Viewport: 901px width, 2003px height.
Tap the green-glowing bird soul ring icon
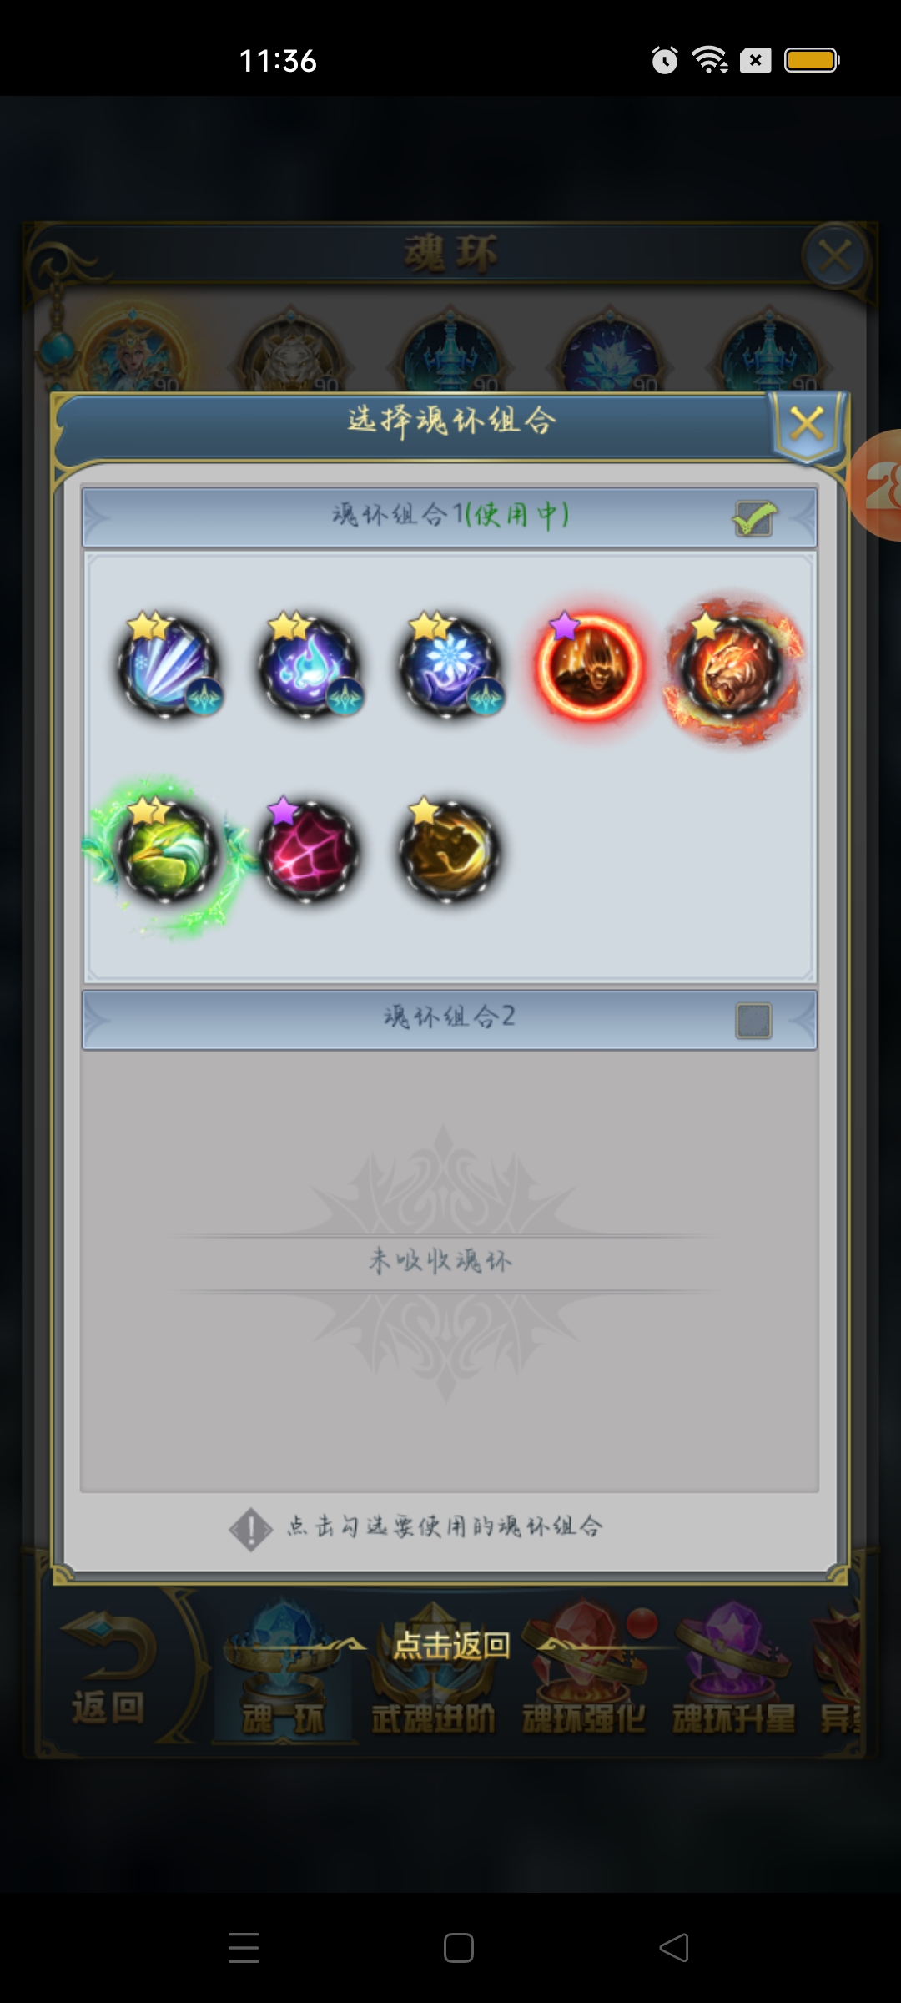click(x=168, y=853)
